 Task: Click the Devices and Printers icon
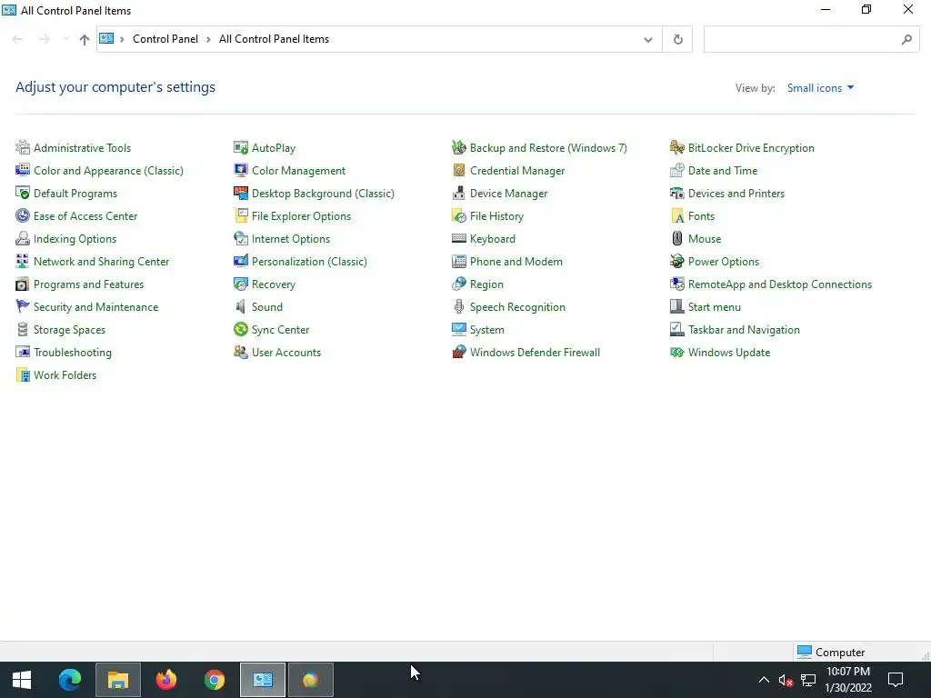(x=676, y=193)
